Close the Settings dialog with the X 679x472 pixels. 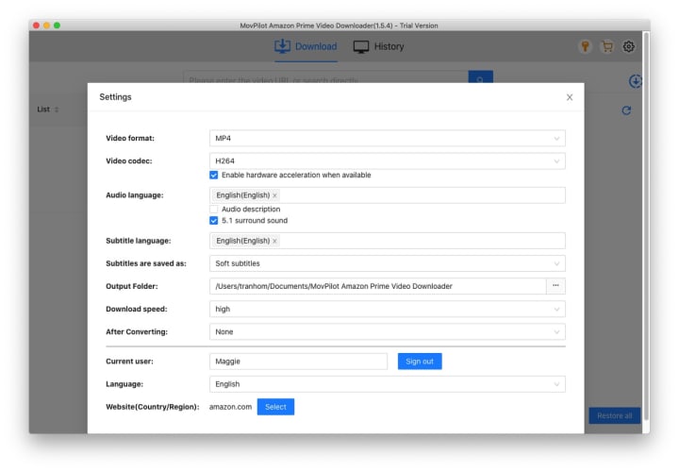coord(570,97)
